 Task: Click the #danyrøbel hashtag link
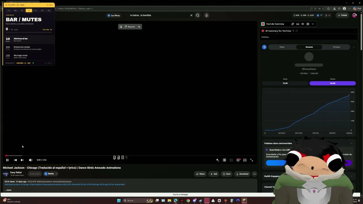pyautogui.click(x=120, y=184)
